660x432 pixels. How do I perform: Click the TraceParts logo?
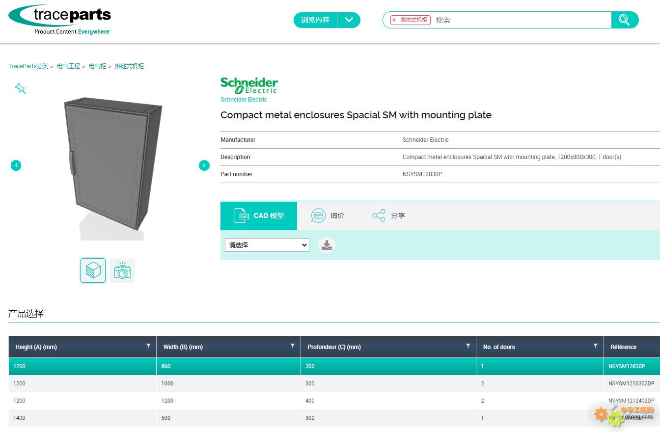tap(60, 20)
